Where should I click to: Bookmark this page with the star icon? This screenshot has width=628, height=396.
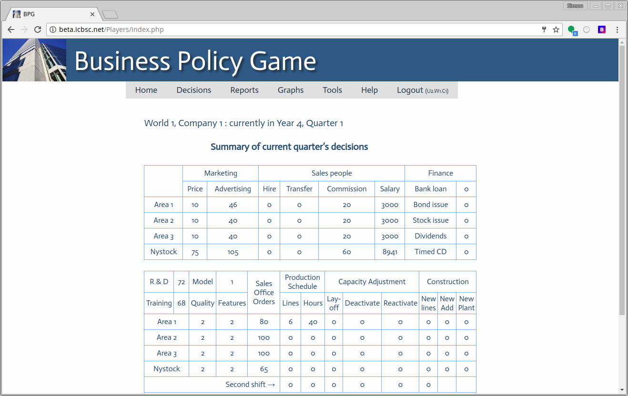point(556,30)
